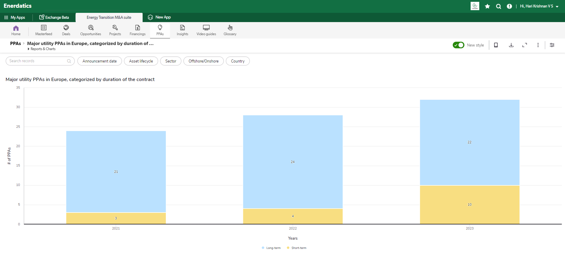Click the favorites star icon
This screenshot has width=565, height=270.
click(x=487, y=6)
